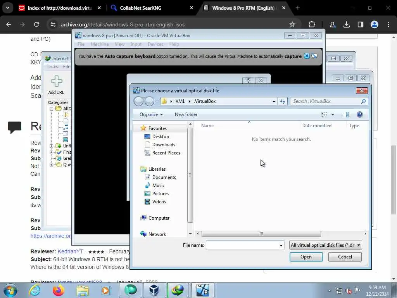The image size is (397, 298).
Task: Sort by the Name column header
Action: 207,126
